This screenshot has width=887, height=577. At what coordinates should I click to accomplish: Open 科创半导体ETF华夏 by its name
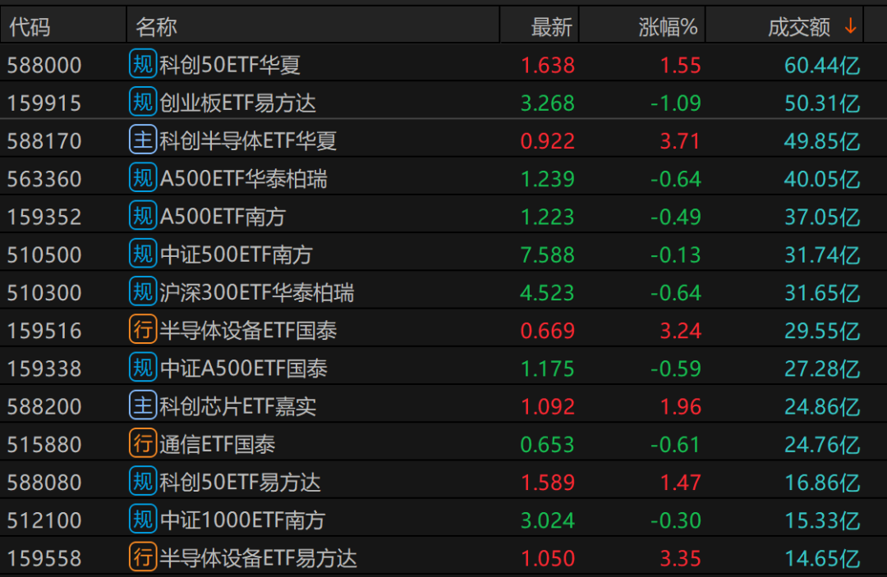click(248, 140)
